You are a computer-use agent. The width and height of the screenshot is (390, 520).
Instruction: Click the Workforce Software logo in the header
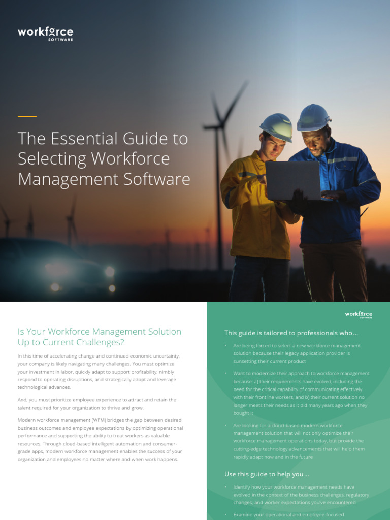click(45, 34)
